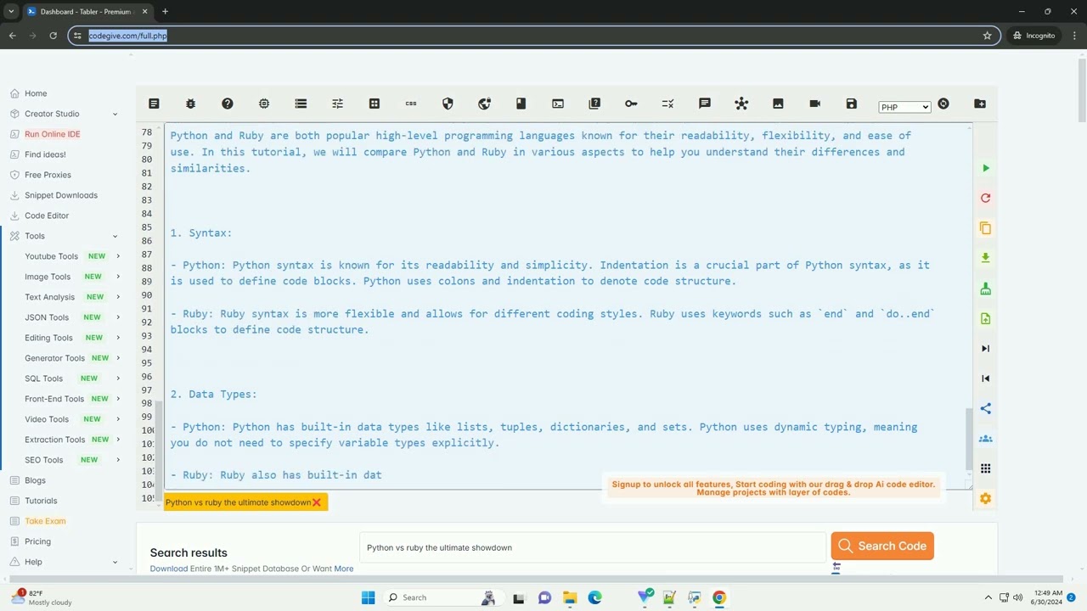This screenshot has width=1087, height=611.
Task: Open Home in the sidebar
Action: click(36, 93)
